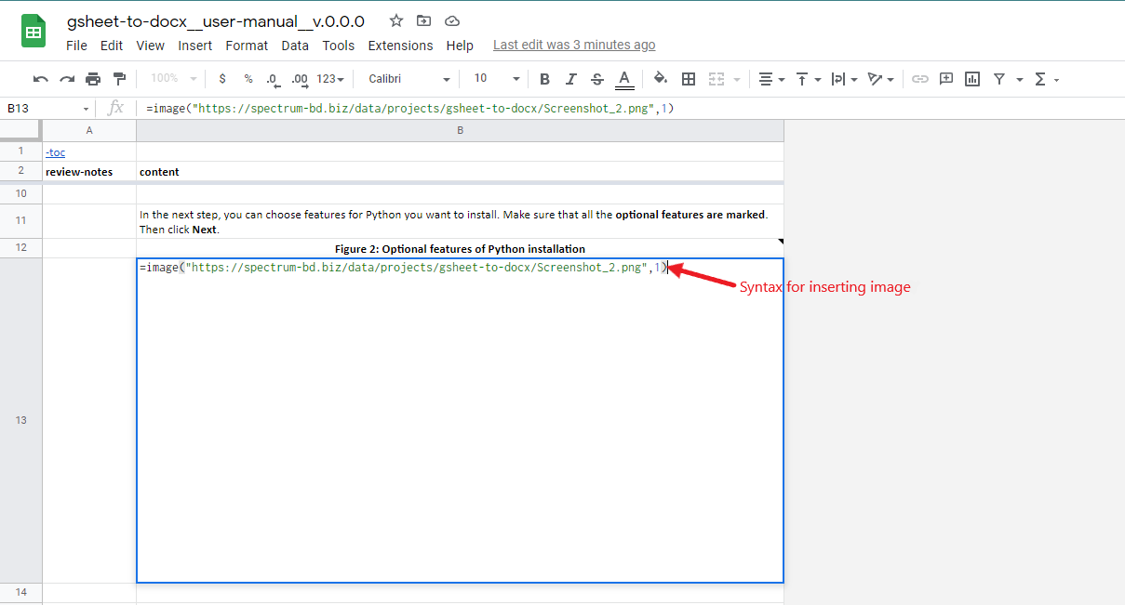The width and height of the screenshot is (1125, 605).
Task: Select row 11 header
Action: 21,220
